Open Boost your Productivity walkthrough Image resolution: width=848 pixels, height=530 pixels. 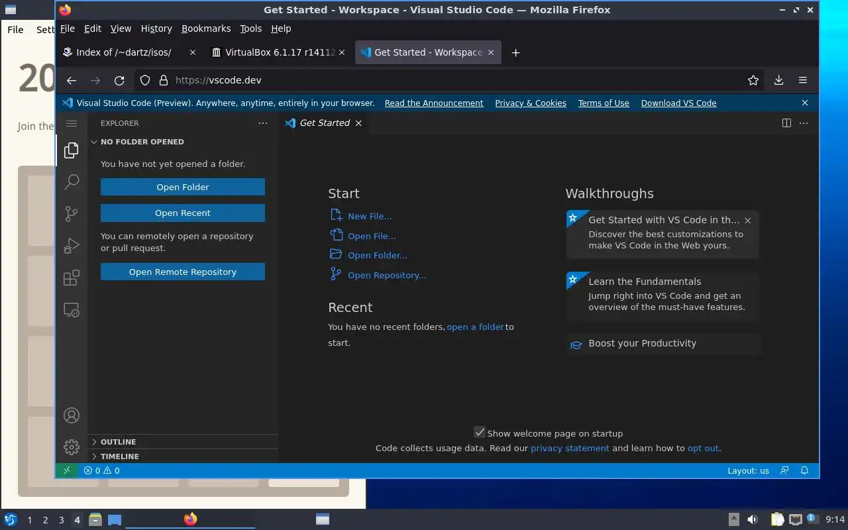point(662,343)
